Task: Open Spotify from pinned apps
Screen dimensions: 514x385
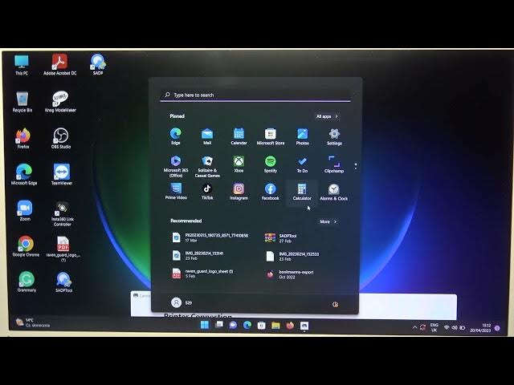Action: click(271, 164)
